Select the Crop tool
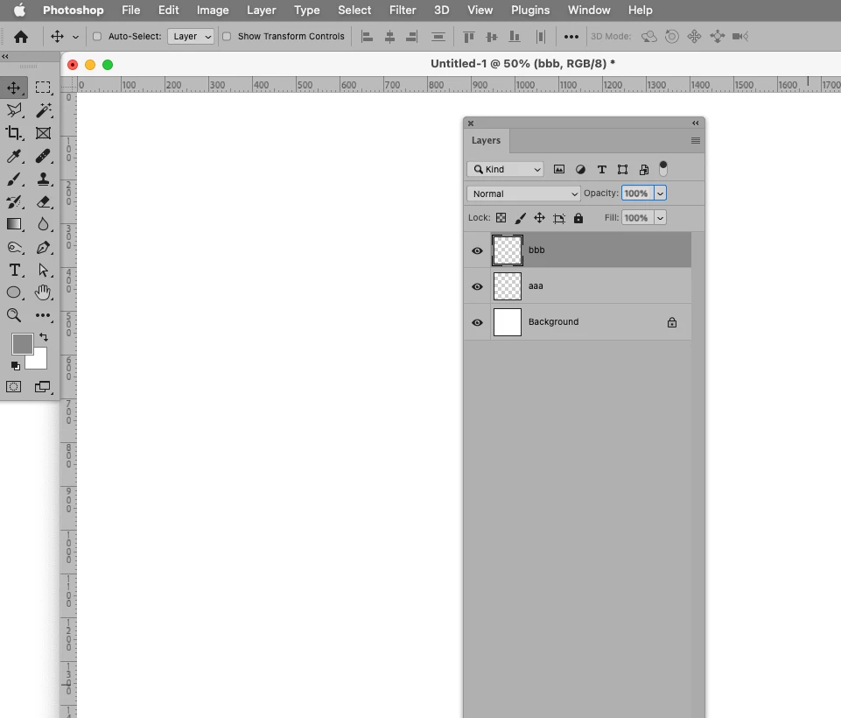Image resolution: width=841 pixels, height=718 pixels. point(14,132)
